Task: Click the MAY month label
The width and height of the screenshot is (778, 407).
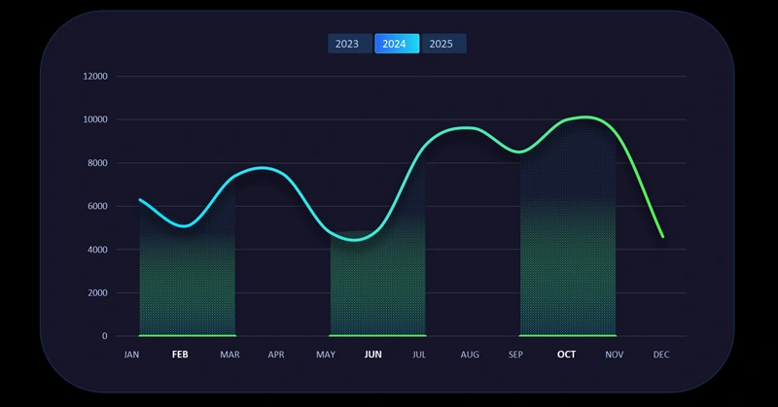Action: [x=325, y=355]
